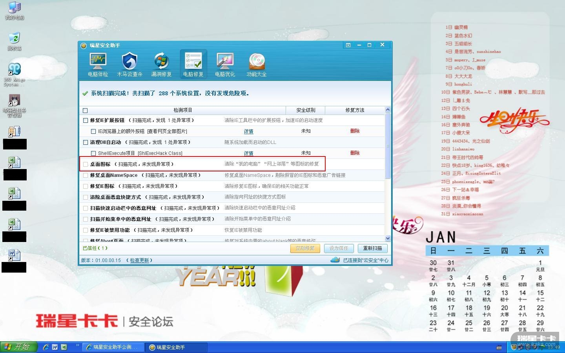Open the 开始 Start menu button

click(18, 347)
